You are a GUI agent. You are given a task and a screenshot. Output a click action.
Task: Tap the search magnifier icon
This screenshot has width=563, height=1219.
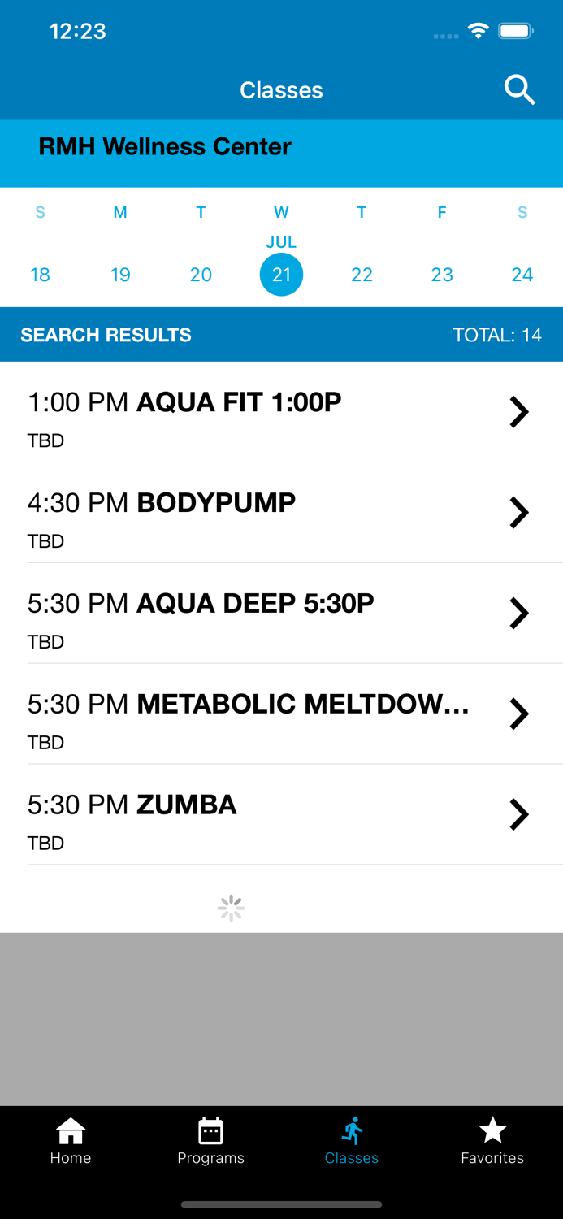pyautogui.click(x=519, y=89)
